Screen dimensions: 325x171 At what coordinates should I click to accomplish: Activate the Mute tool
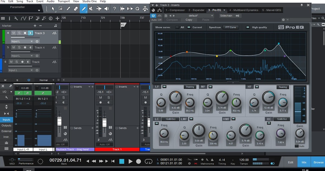[x=91, y=8]
